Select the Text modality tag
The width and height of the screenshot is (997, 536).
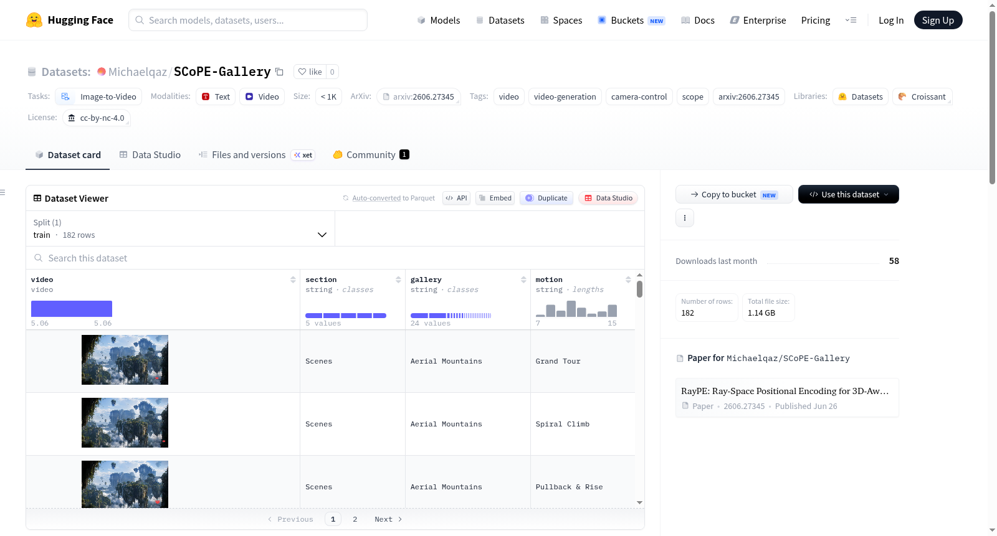coord(216,96)
